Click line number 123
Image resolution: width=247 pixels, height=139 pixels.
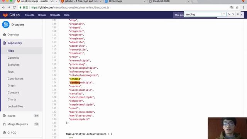point(54,79)
